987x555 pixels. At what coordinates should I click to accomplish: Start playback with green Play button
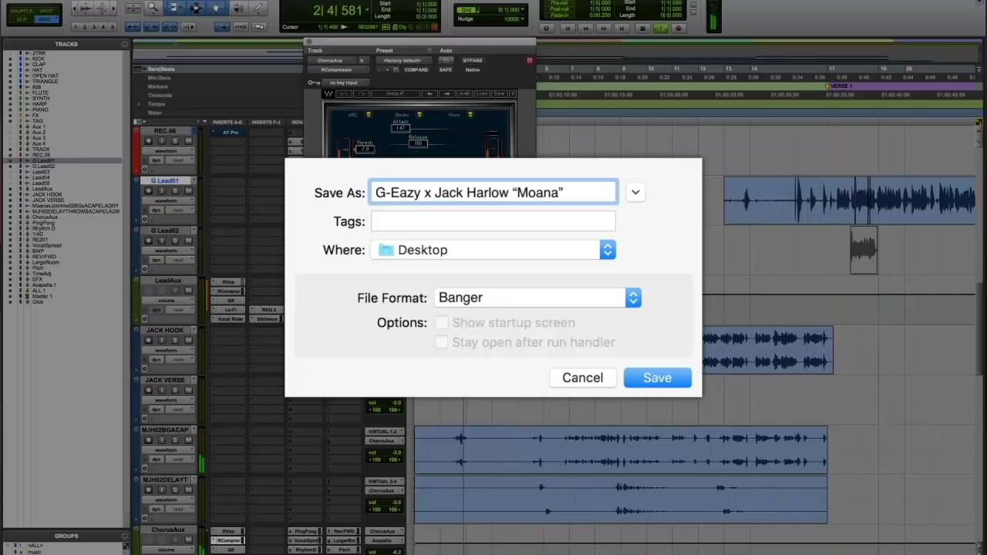point(661,29)
